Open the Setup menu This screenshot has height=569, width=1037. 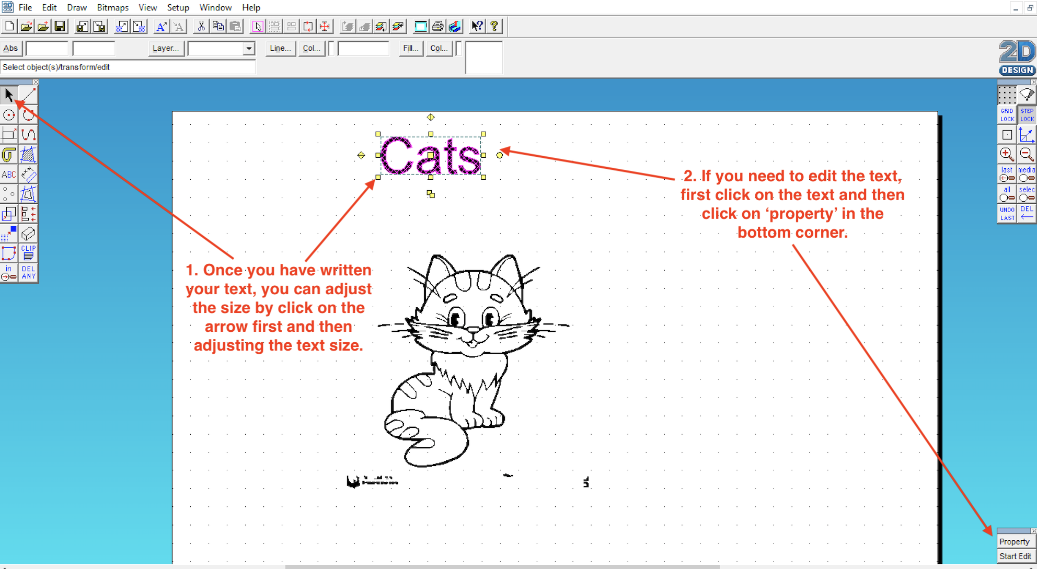(178, 7)
